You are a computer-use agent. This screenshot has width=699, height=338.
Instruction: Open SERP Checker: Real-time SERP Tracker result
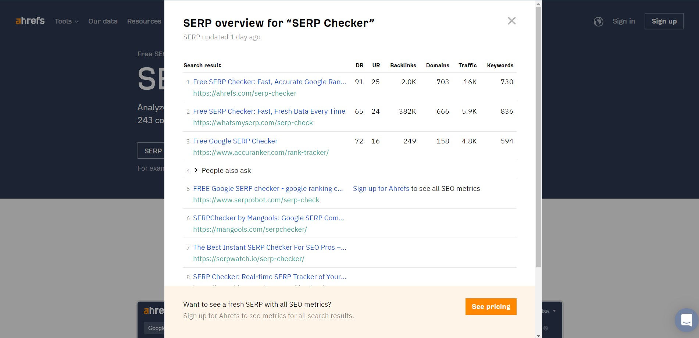point(270,277)
